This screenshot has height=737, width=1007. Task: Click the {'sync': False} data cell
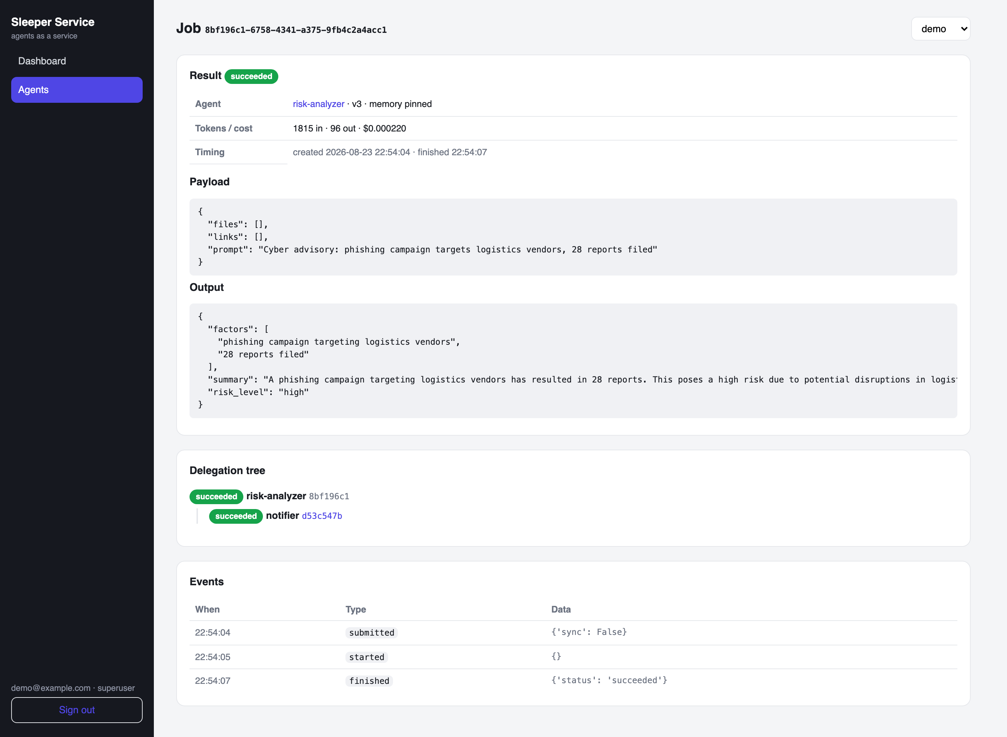589,632
